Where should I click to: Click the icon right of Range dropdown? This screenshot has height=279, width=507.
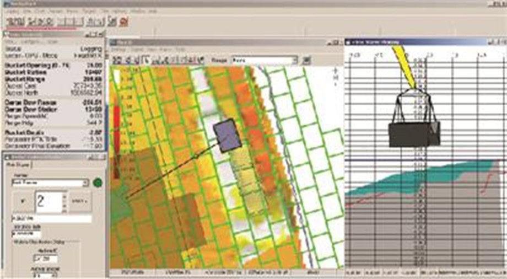(x=306, y=60)
